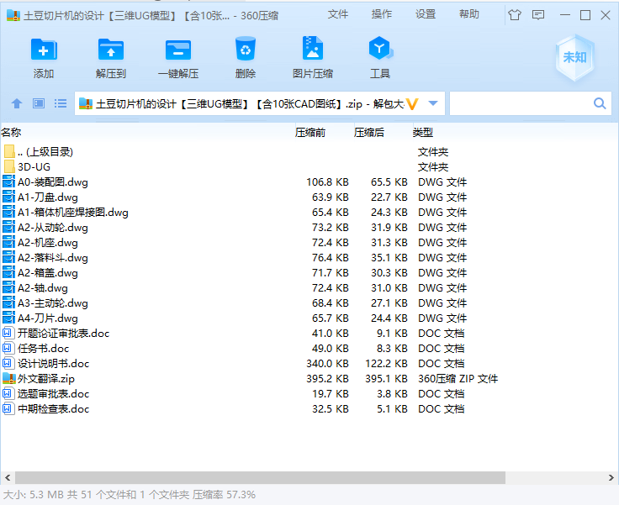
Task: Open the skin (shirt) icon in title bar
Action: [x=515, y=15]
